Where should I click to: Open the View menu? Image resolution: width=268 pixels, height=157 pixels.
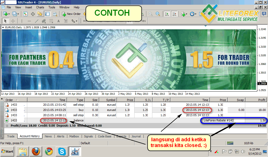(x=18, y=7)
